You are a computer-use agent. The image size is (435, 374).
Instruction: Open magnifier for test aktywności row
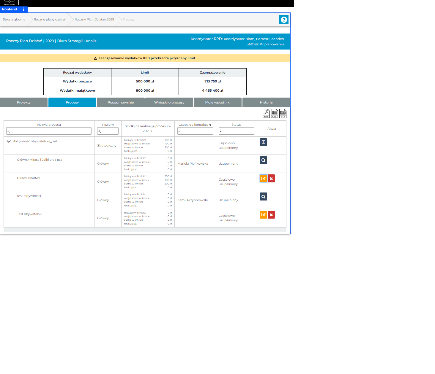point(263,197)
